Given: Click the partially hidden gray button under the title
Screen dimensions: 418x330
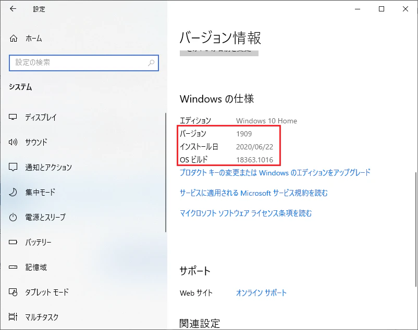Looking at the screenshot, I should tap(219, 53).
